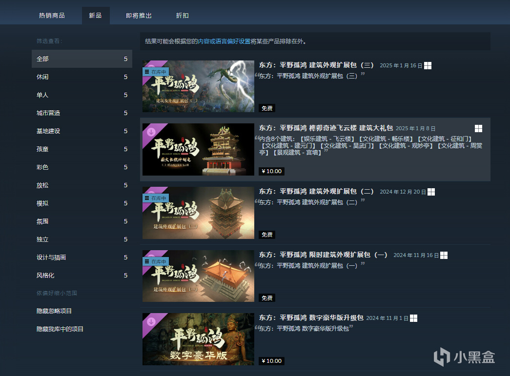Viewport: 510px width, 376px height.
Task: Filter by 独立 tag
Action: 82,239
